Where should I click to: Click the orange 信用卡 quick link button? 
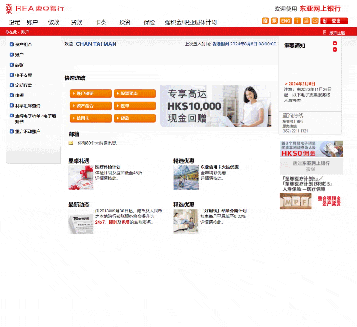91,118
